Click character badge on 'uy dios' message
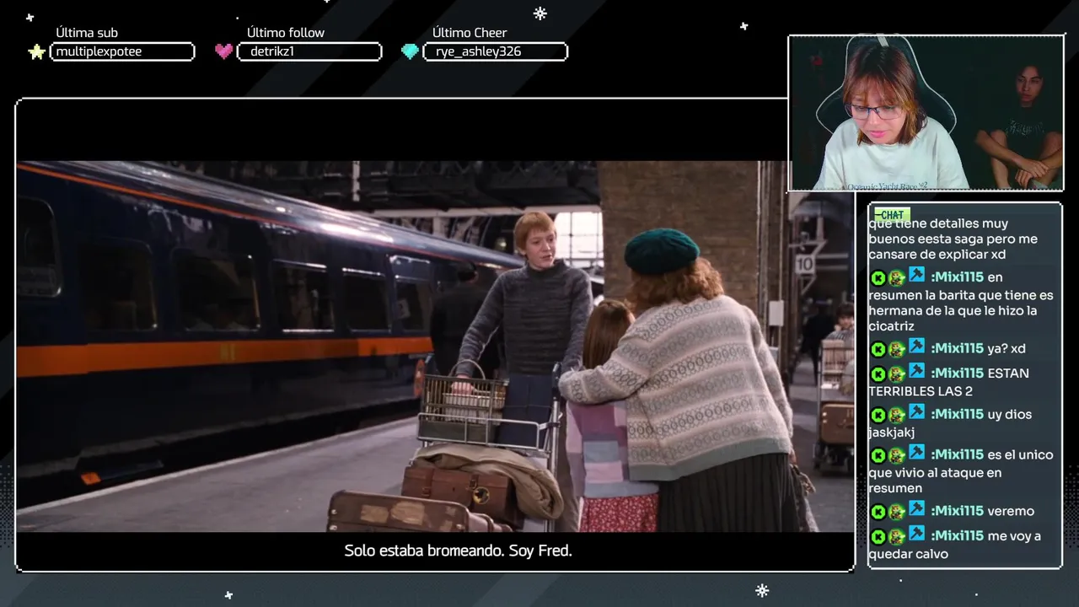The height and width of the screenshot is (607, 1079). point(897,416)
